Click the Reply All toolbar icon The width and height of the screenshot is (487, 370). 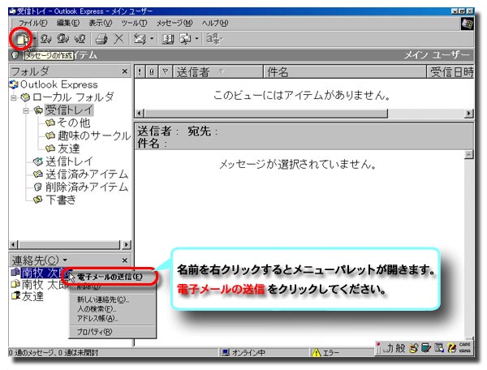[x=63, y=39]
